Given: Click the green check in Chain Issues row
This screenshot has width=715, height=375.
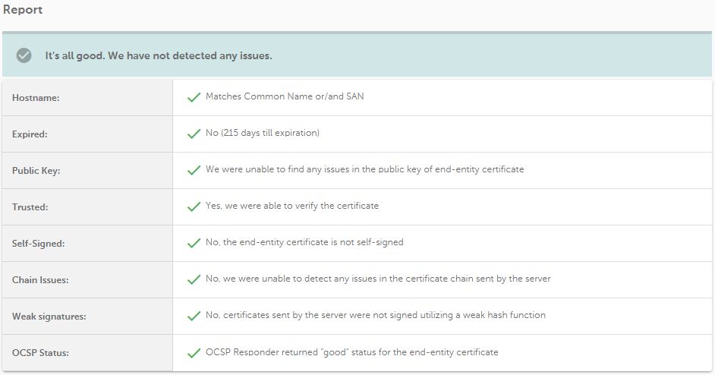Looking at the screenshot, I should (x=194, y=279).
